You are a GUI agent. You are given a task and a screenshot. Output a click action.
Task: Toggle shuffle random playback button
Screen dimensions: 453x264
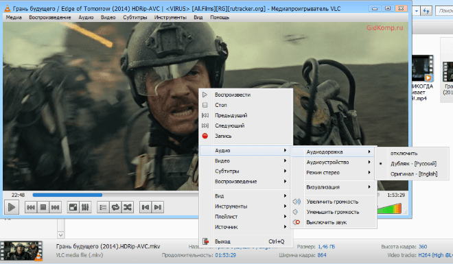pyautogui.click(x=128, y=207)
